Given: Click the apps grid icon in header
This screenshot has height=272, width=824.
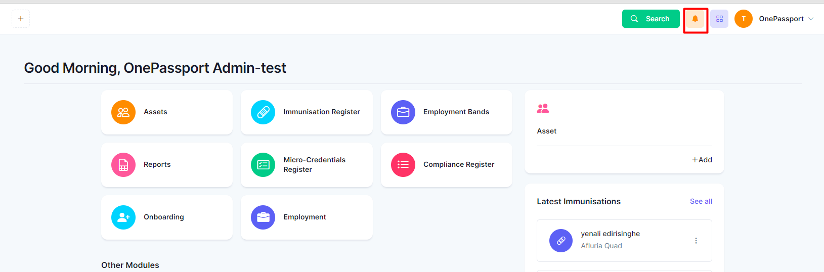Looking at the screenshot, I should click(719, 19).
